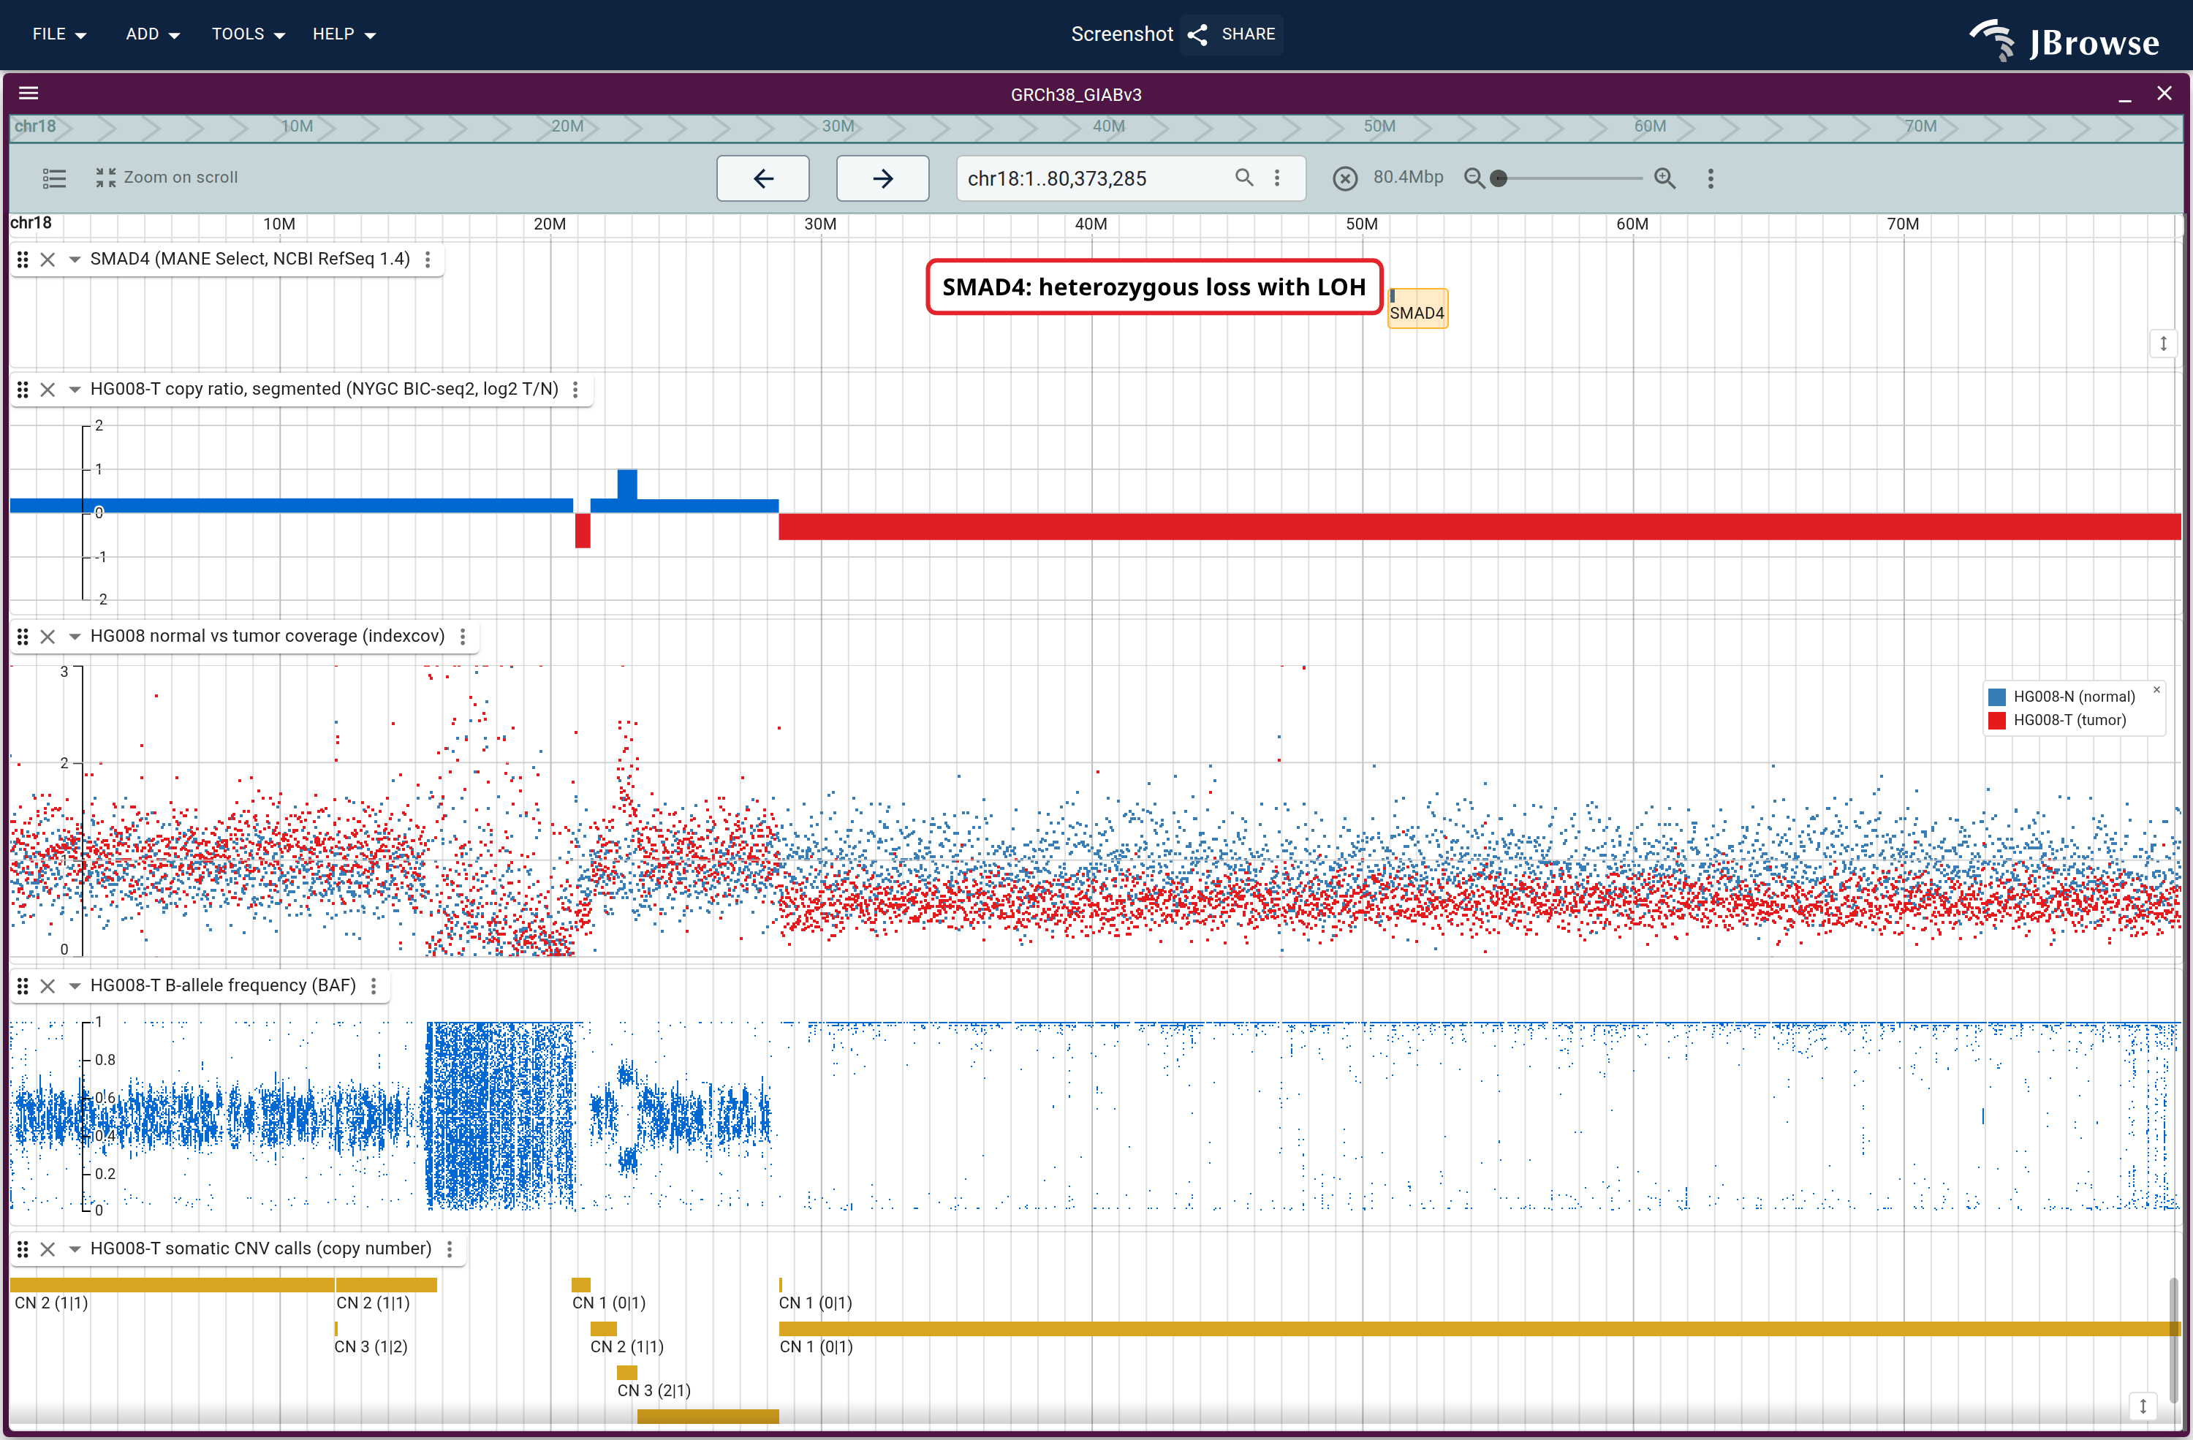Collapse the SMAD4 MANE Select track arrow
Screen dimensions: 2193x1440
(x=75, y=259)
